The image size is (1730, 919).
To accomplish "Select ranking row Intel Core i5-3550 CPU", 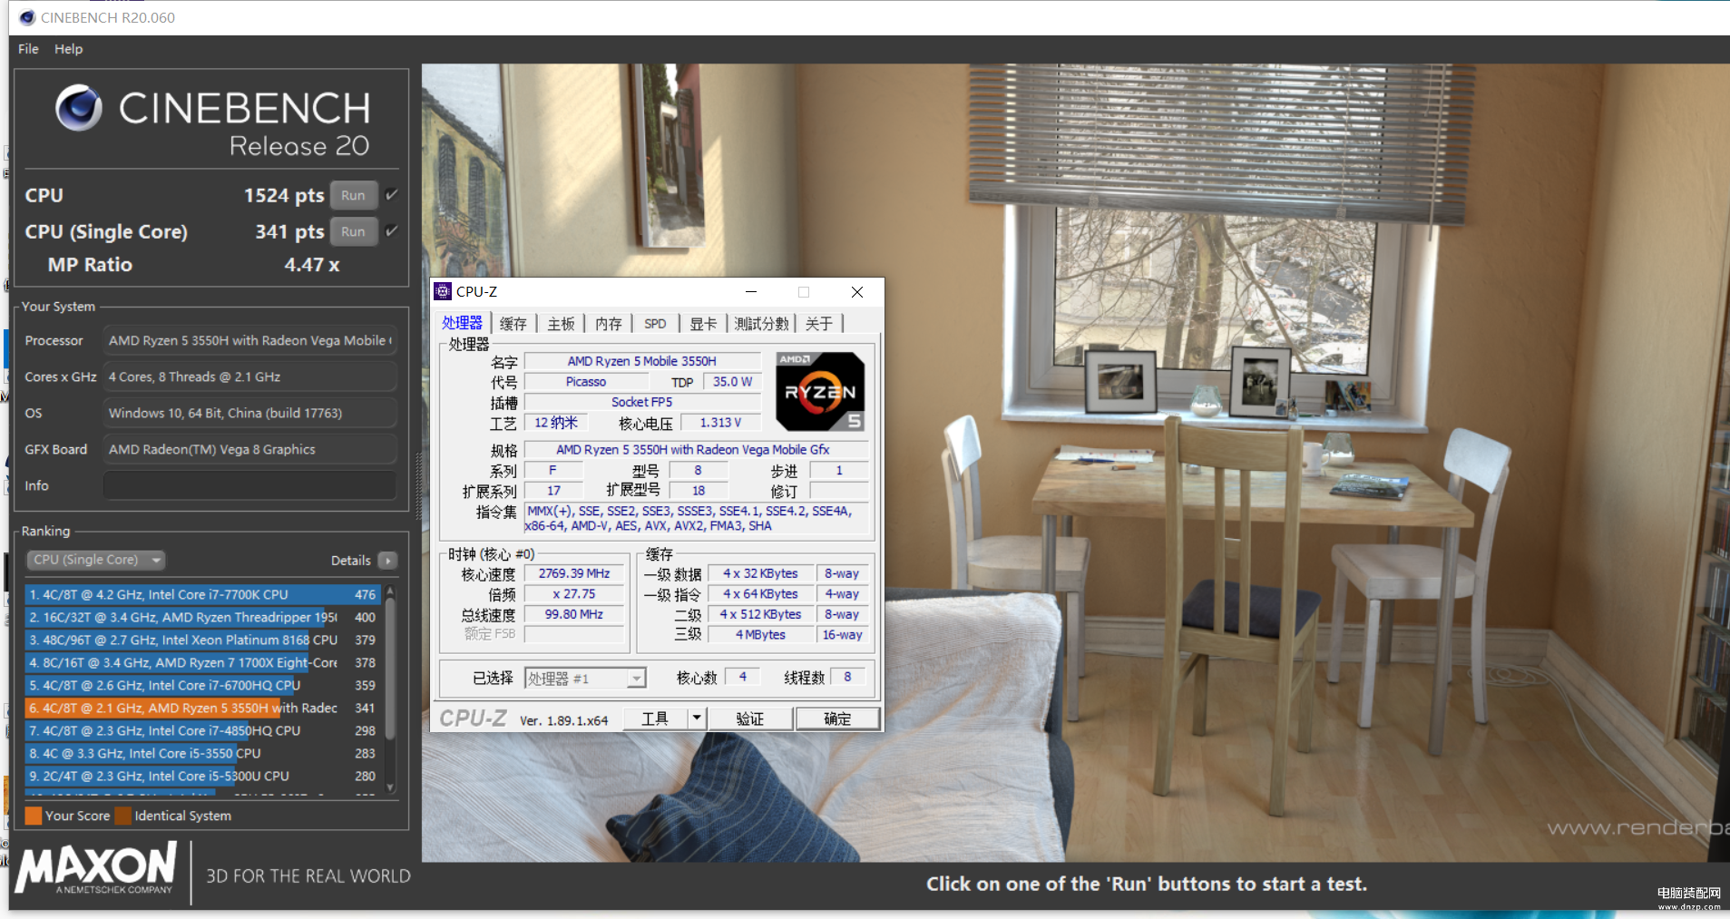I will click(202, 753).
